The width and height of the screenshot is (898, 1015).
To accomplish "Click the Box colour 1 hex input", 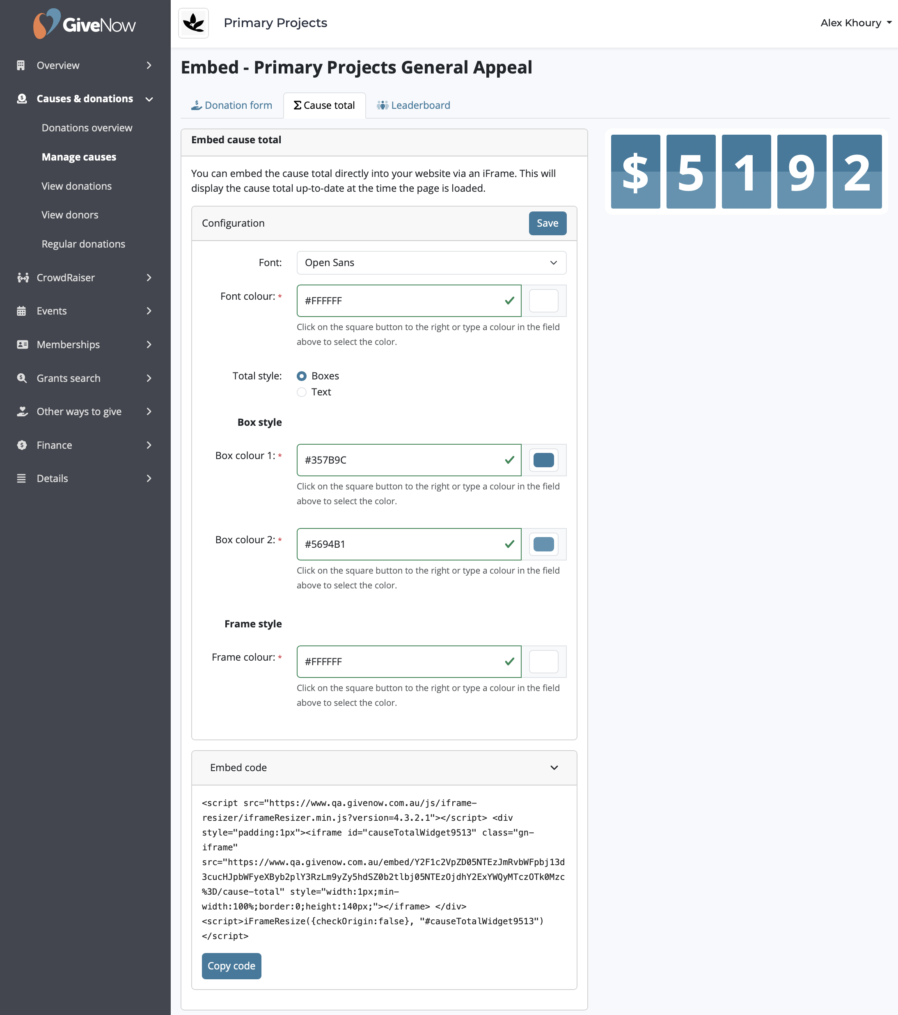I will coord(409,460).
